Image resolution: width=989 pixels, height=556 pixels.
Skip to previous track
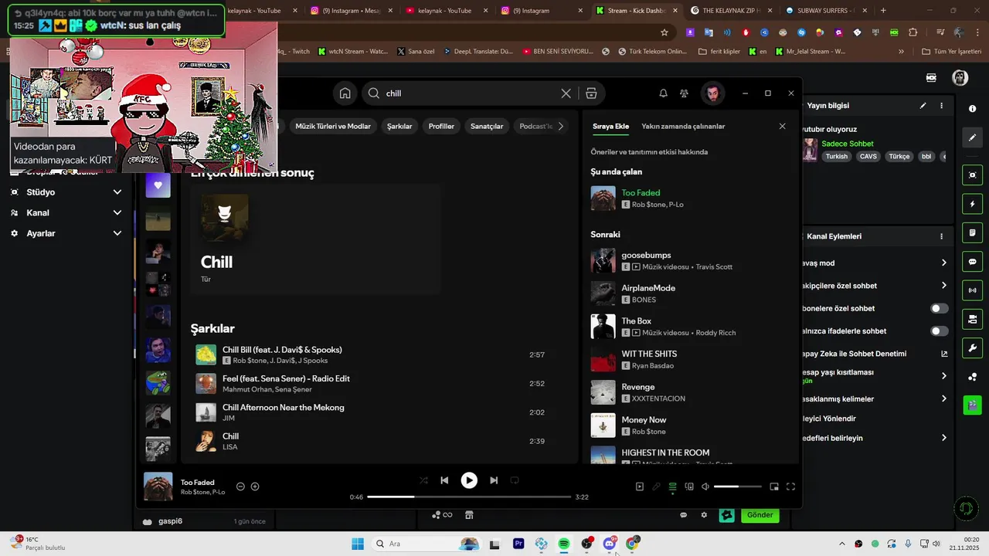[444, 480]
